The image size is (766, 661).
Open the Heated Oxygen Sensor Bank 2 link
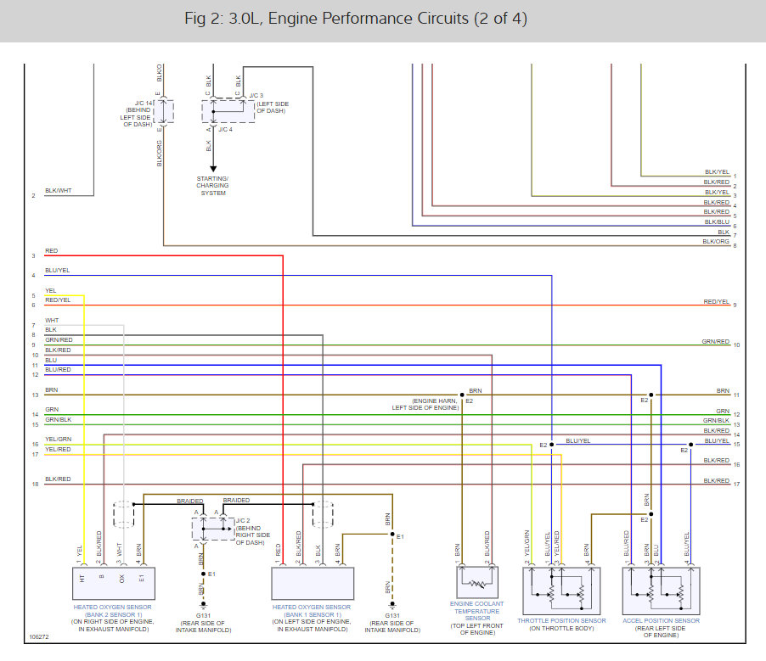[x=113, y=611]
